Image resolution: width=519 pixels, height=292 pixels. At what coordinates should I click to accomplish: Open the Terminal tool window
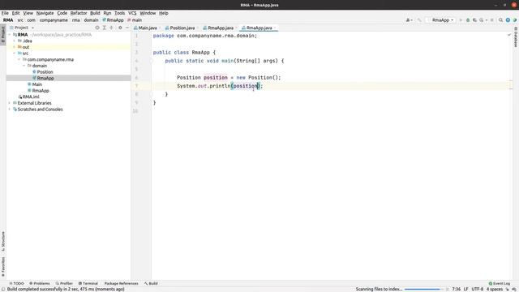pyautogui.click(x=88, y=283)
